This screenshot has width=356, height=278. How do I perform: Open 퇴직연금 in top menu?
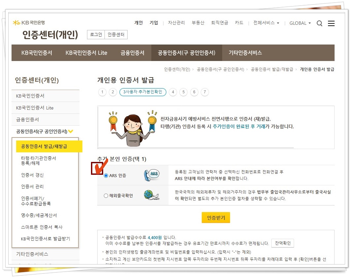click(220, 23)
